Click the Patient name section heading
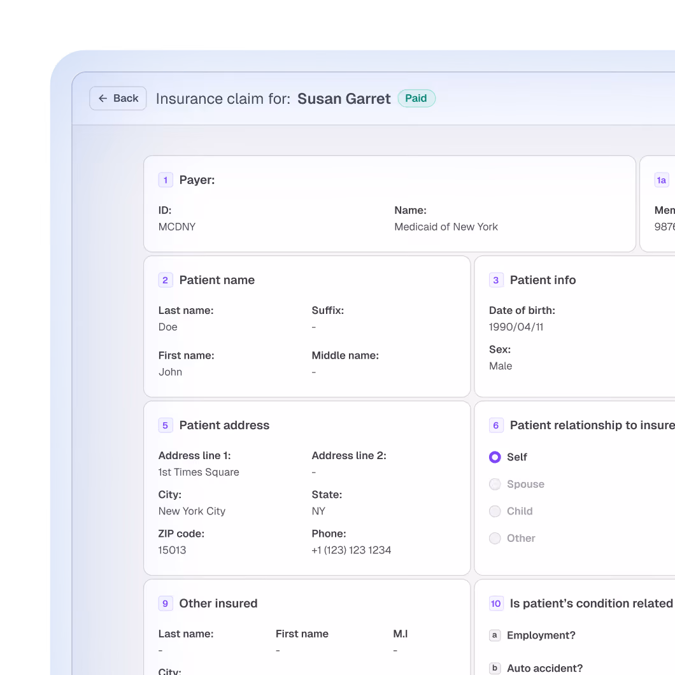The width and height of the screenshot is (675, 675). click(x=217, y=280)
